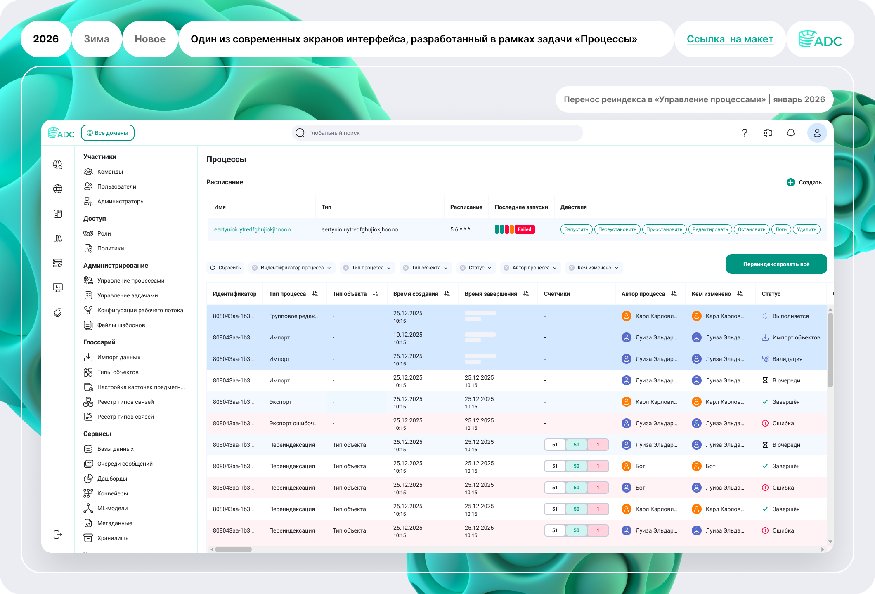The width and height of the screenshot is (875, 594).
Task: Open settings gear icon in top bar
Action: point(768,133)
